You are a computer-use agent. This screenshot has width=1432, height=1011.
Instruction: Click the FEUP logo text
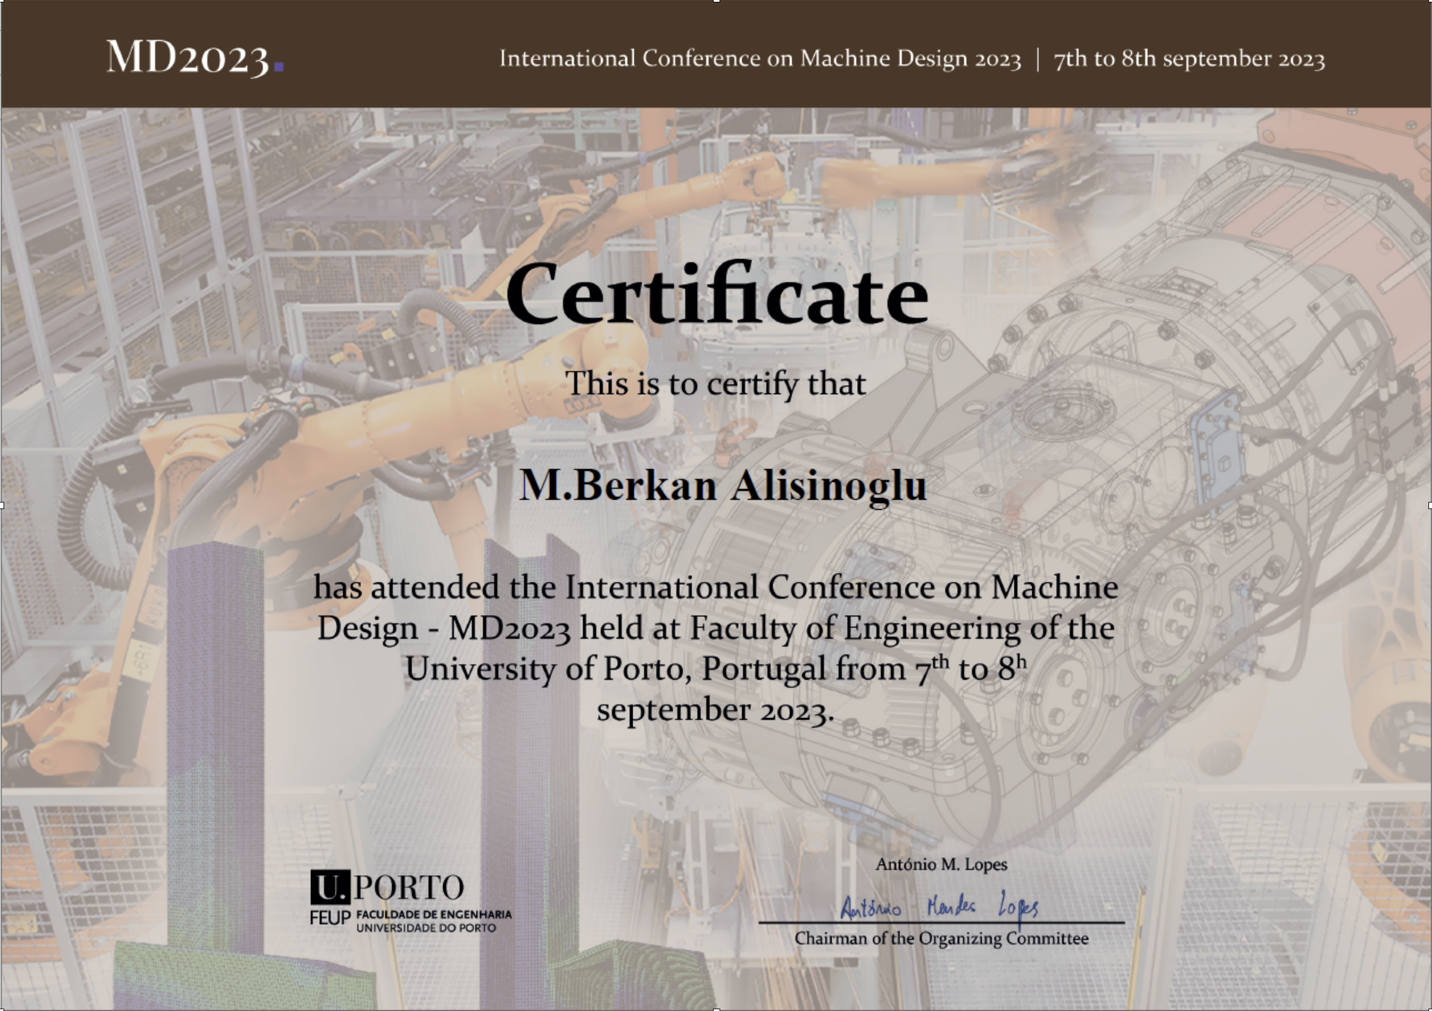[x=331, y=918]
